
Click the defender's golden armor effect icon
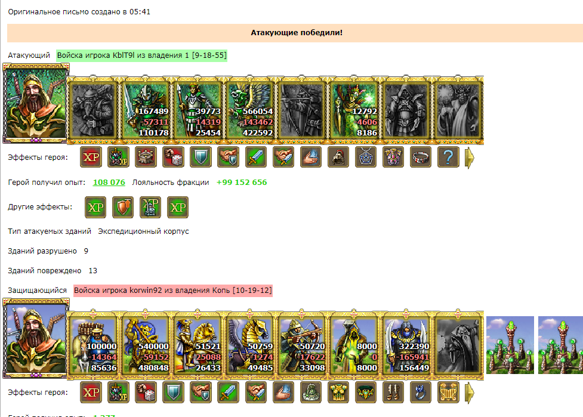338,392
